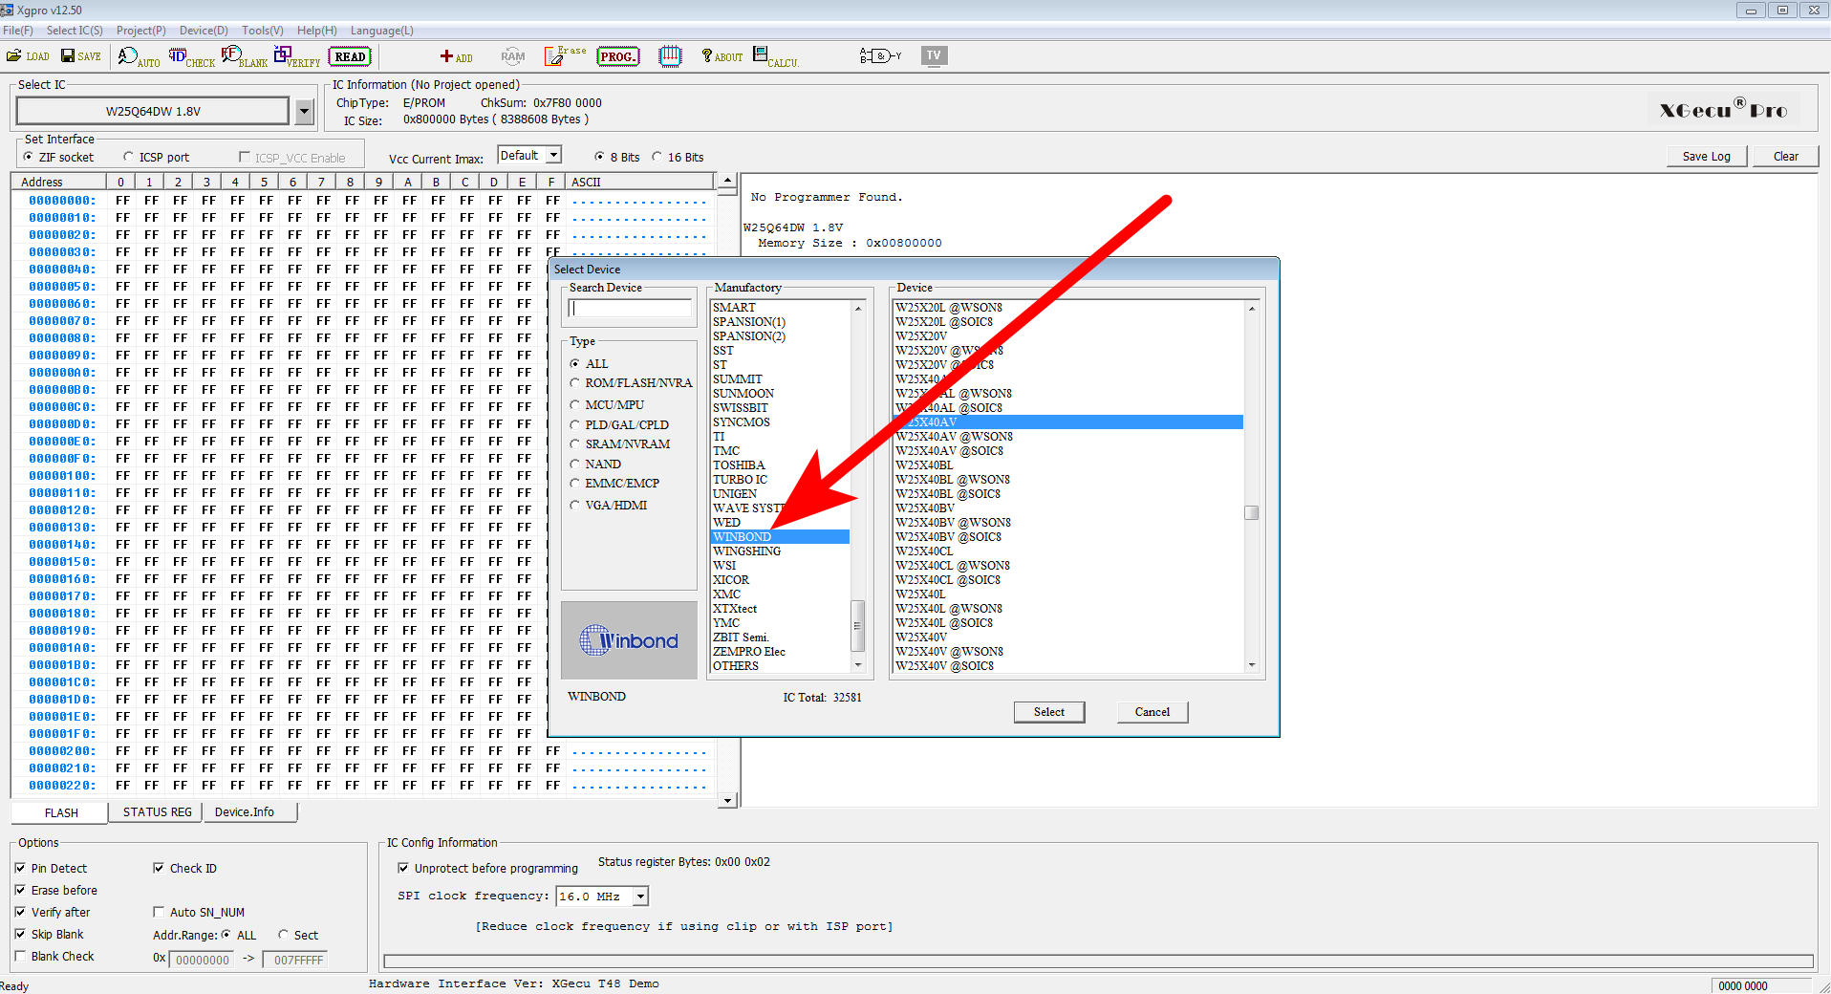
Task: Click the Search Device input field
Action: (x=630, y=309)
